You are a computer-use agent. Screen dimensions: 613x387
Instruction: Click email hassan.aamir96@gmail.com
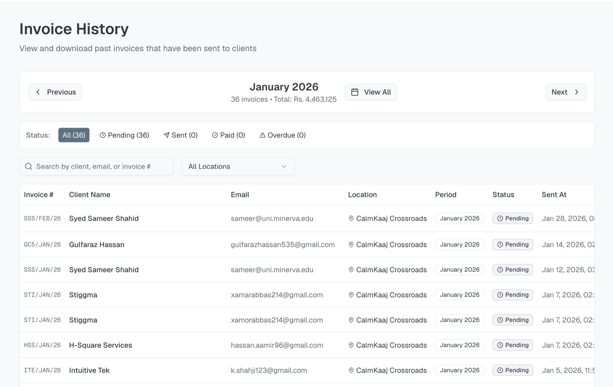point(277,345)
